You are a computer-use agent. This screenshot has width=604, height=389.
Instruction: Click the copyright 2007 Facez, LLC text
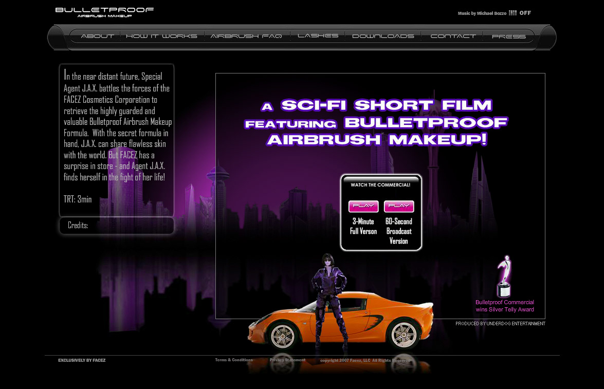(x=365, y=361)
